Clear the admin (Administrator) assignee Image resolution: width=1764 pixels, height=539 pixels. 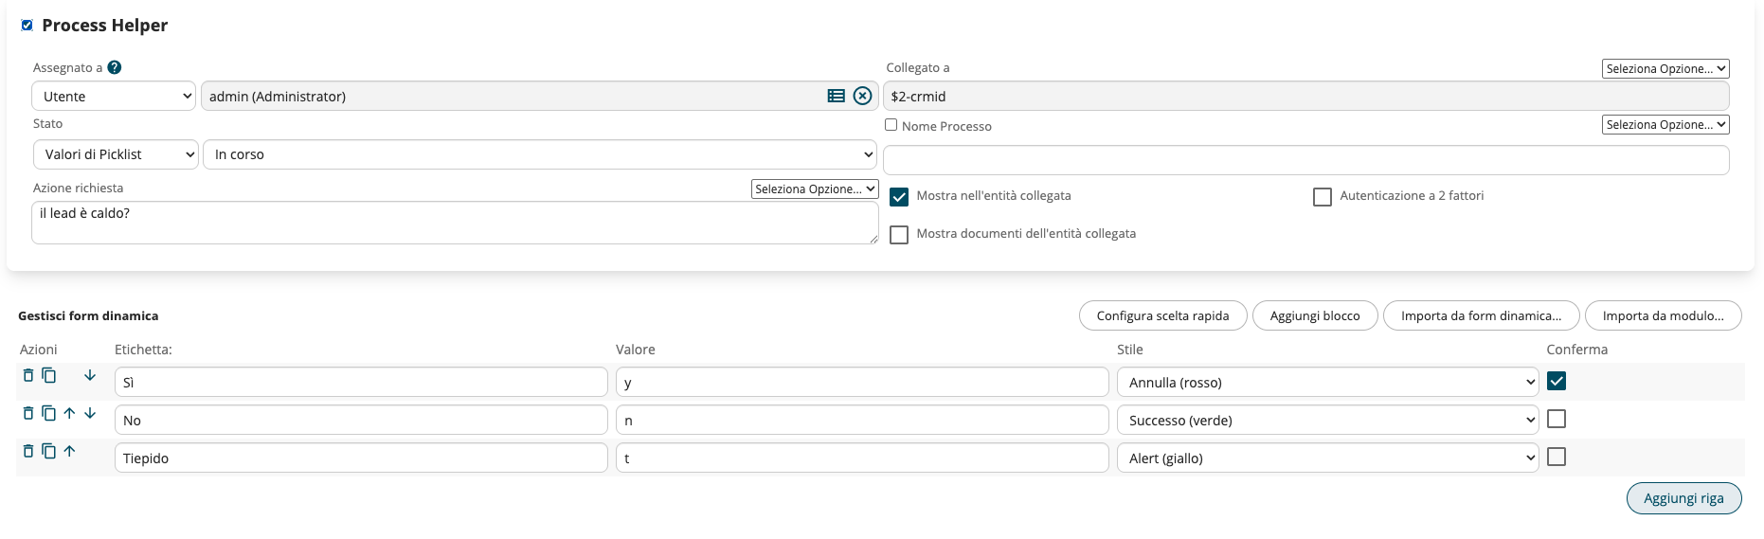pos(862,96)
